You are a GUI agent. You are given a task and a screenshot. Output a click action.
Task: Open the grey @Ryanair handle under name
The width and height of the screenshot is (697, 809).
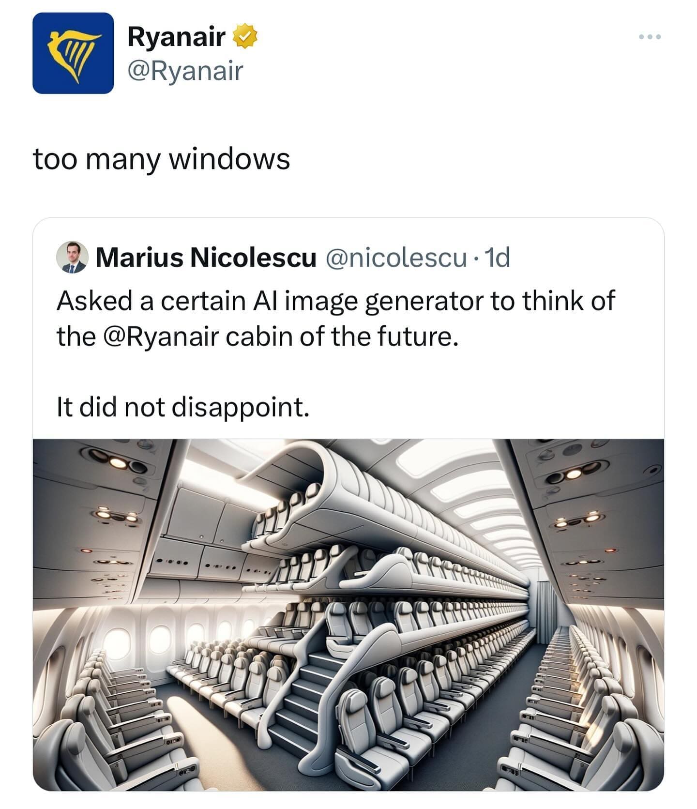click(x=185, y=71)
